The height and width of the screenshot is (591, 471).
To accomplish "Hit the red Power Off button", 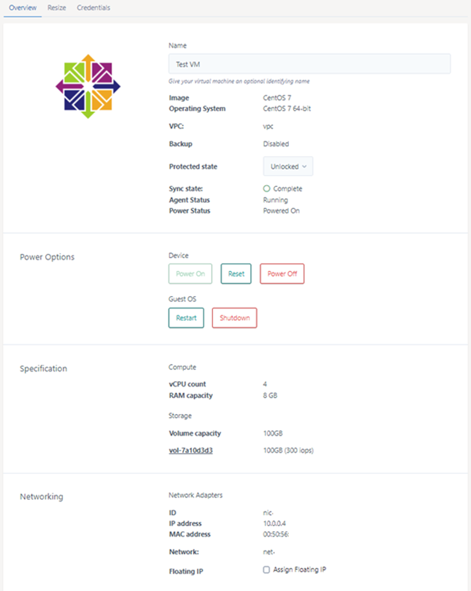I will coord(282,274).
